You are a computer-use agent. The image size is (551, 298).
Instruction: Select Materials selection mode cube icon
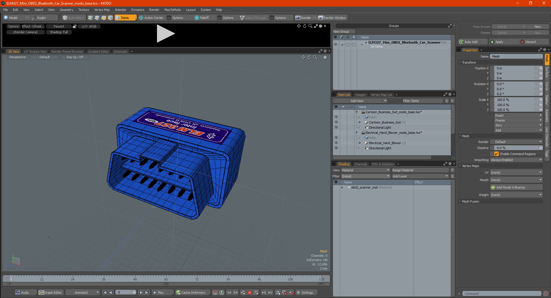tap(110, 18)
